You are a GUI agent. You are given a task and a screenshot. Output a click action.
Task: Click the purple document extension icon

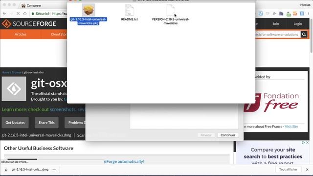coord(281,14)
